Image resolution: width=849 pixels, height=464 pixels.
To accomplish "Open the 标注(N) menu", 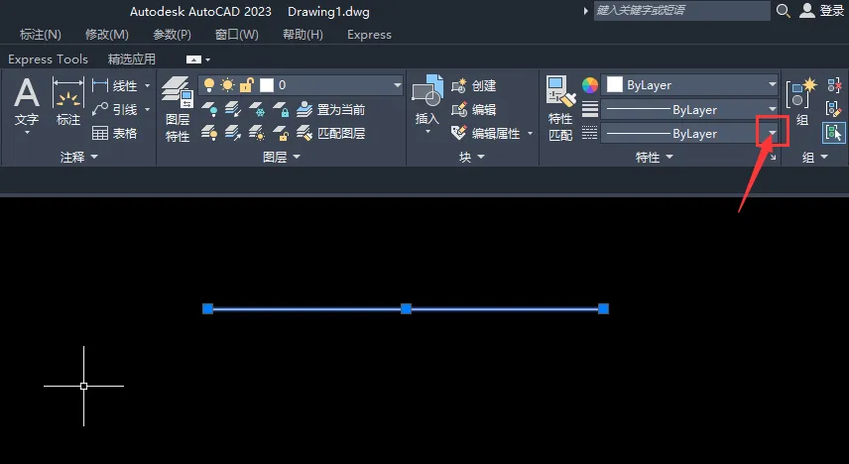I will tap(41, 34).
